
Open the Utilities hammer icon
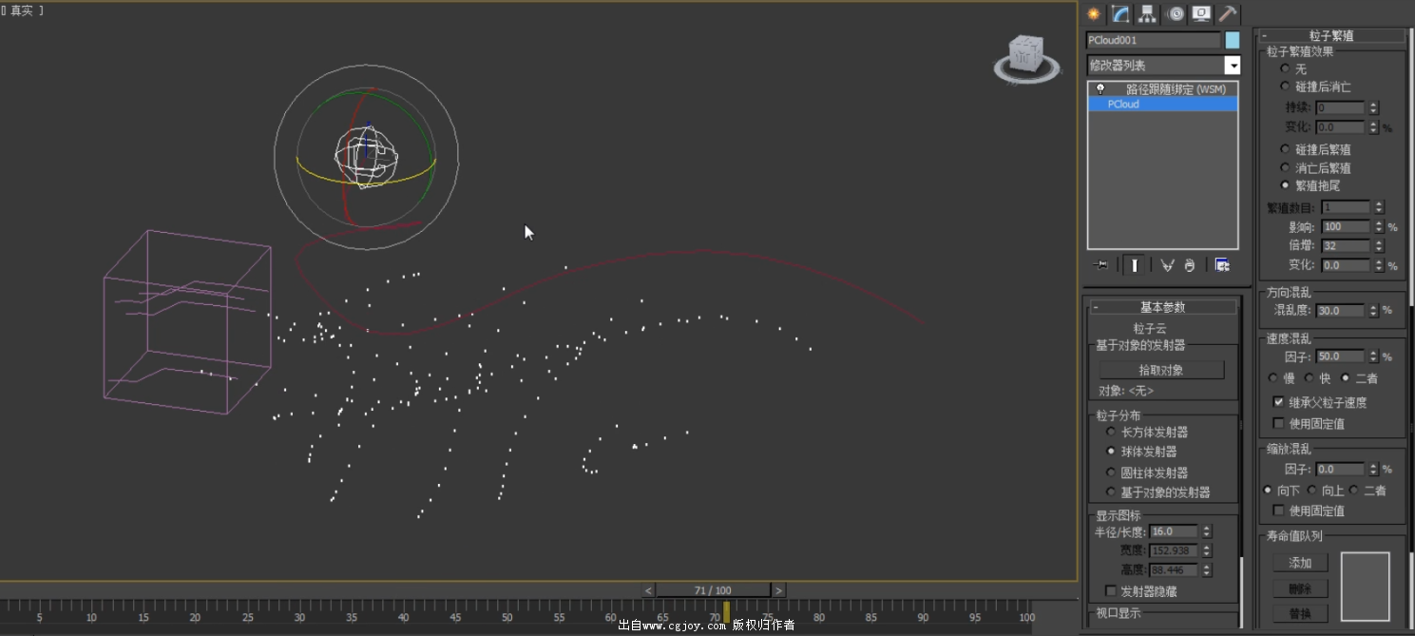1229,13
